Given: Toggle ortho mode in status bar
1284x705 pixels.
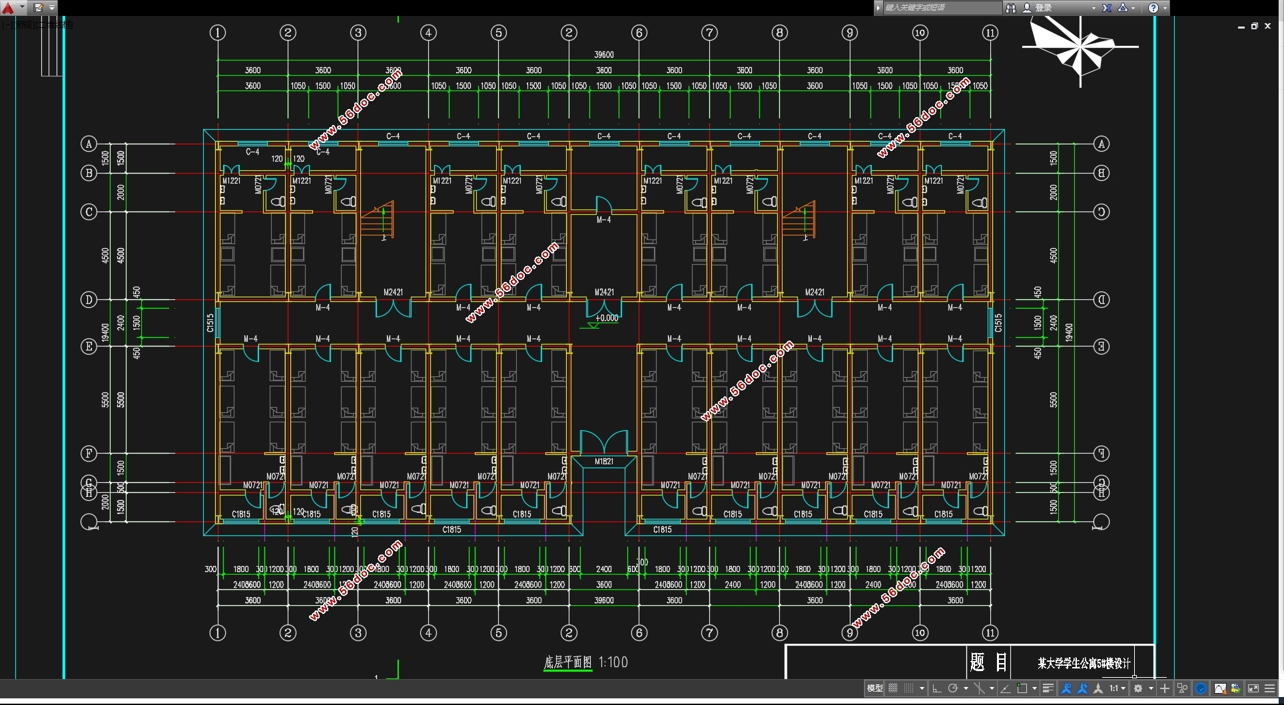Looking at the screenshot, I should (x=936, y=688).
